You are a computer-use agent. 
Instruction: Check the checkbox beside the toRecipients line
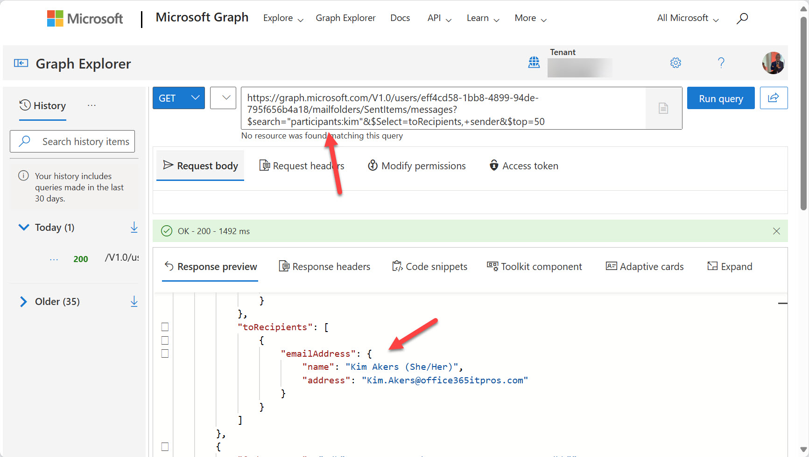point(165,326)
